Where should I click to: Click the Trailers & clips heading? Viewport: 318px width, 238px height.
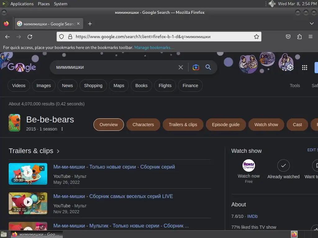(31, 151)
